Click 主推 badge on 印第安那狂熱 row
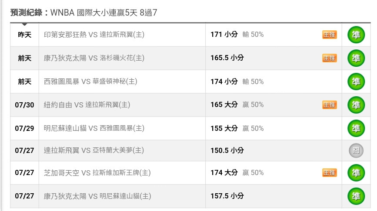This screenshot has width=377, height=211. click(330, 35)
